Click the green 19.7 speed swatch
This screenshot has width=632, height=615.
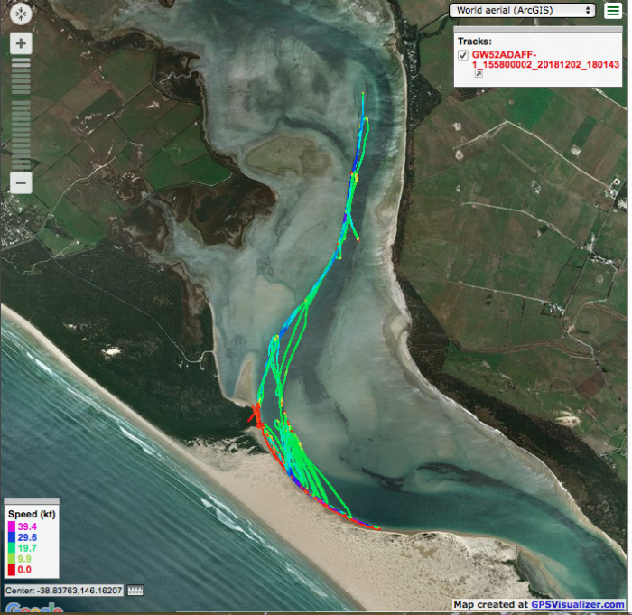click(10, 548)
